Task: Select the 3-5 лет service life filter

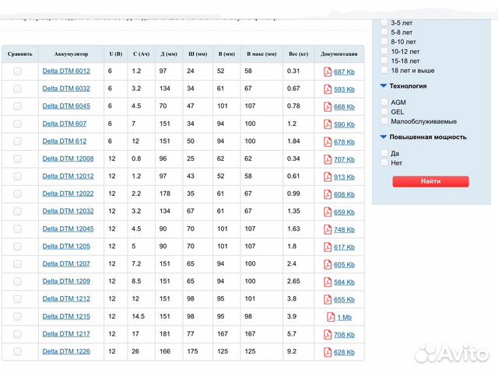Action: click(384, 23)
